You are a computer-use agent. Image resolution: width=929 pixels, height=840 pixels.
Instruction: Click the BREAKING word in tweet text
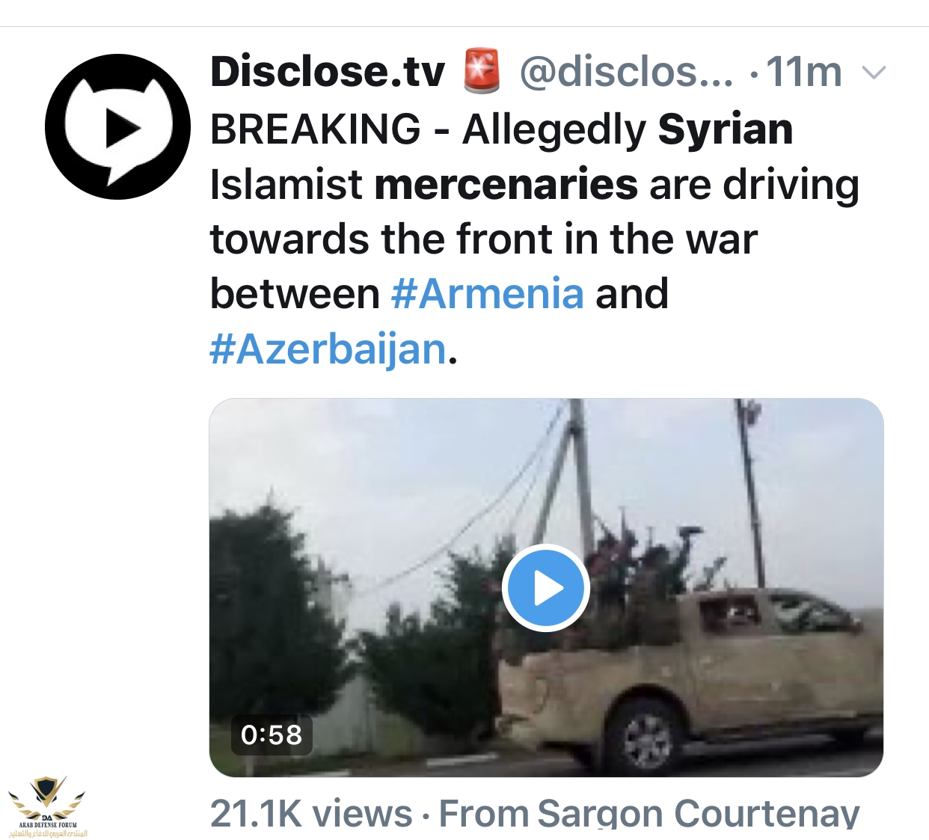[x=316, y=129]
